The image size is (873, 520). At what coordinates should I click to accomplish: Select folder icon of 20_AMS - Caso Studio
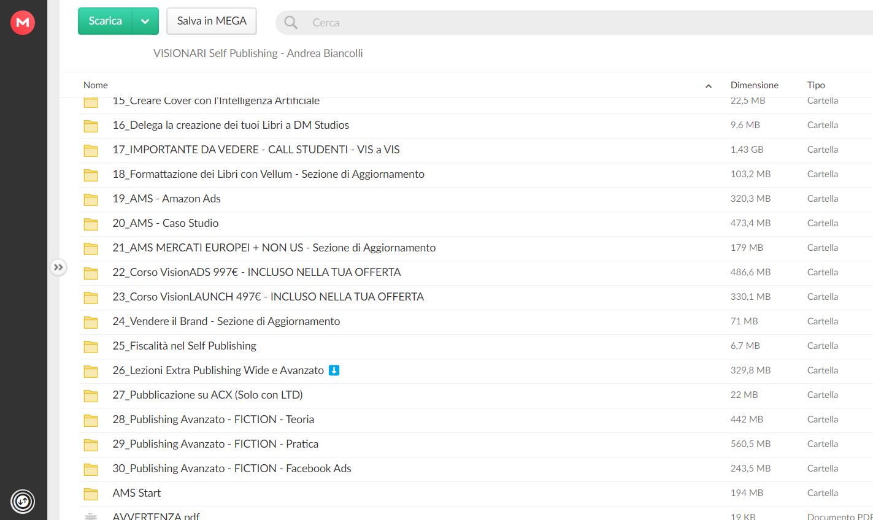pos(91,224)
